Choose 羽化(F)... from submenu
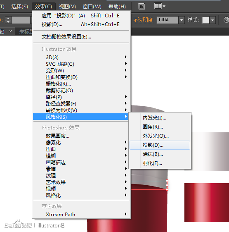The image size is (229, 232). [x=160, y=163]
